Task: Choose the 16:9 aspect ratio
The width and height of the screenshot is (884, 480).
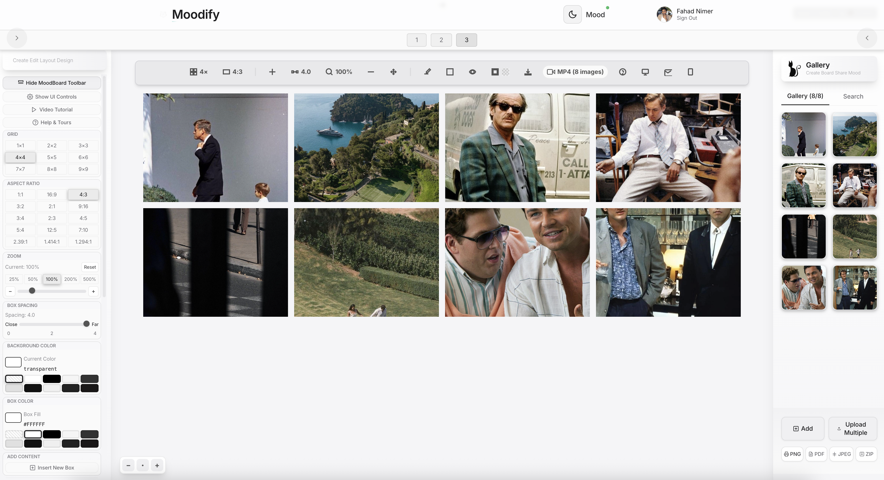Action: coord(52,195)
